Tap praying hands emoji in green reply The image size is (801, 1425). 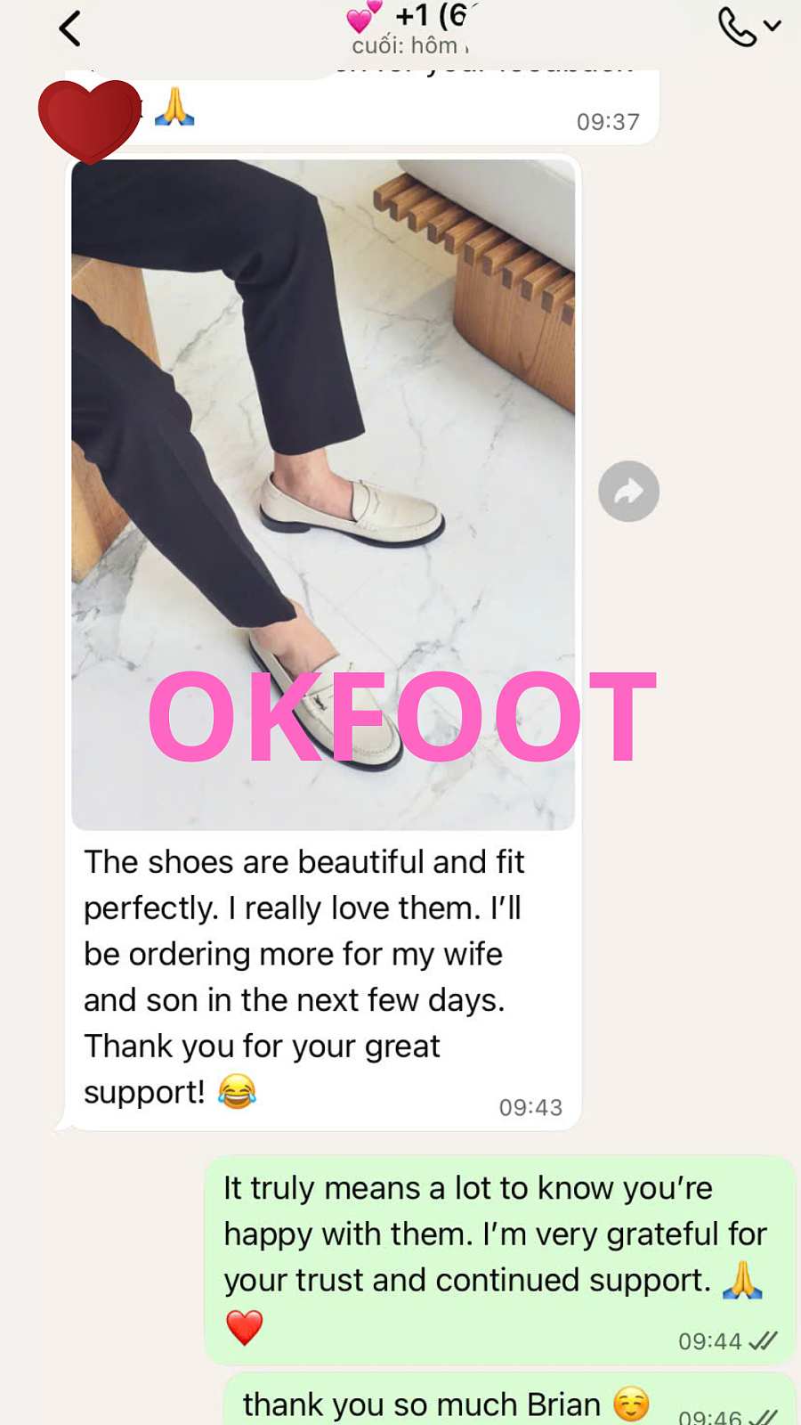(x=742, y=1281)
